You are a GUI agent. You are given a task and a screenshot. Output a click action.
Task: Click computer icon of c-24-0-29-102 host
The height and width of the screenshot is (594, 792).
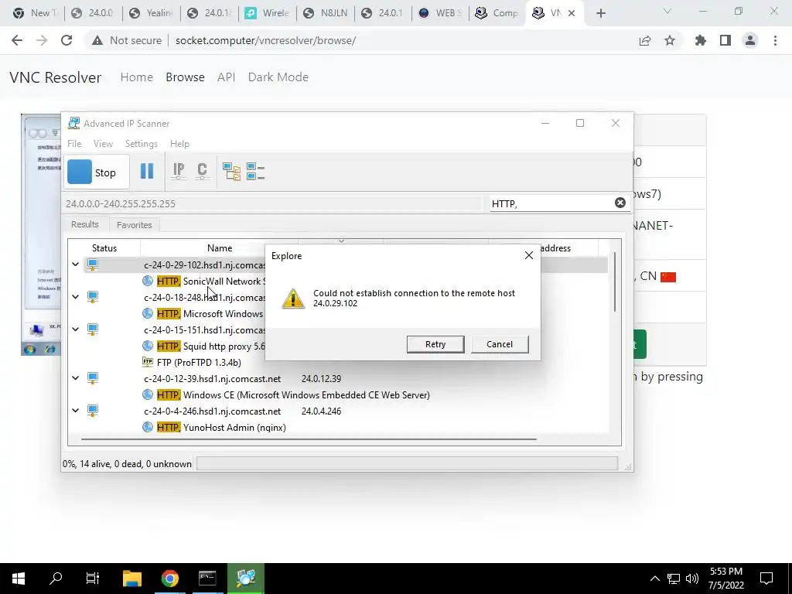click(93, 265)
